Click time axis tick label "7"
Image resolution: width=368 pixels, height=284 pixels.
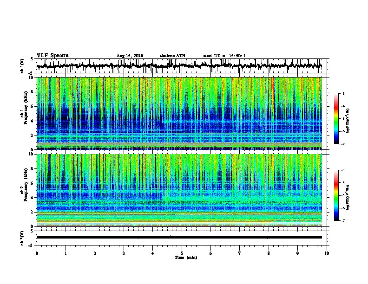click(x=240, y=253)
